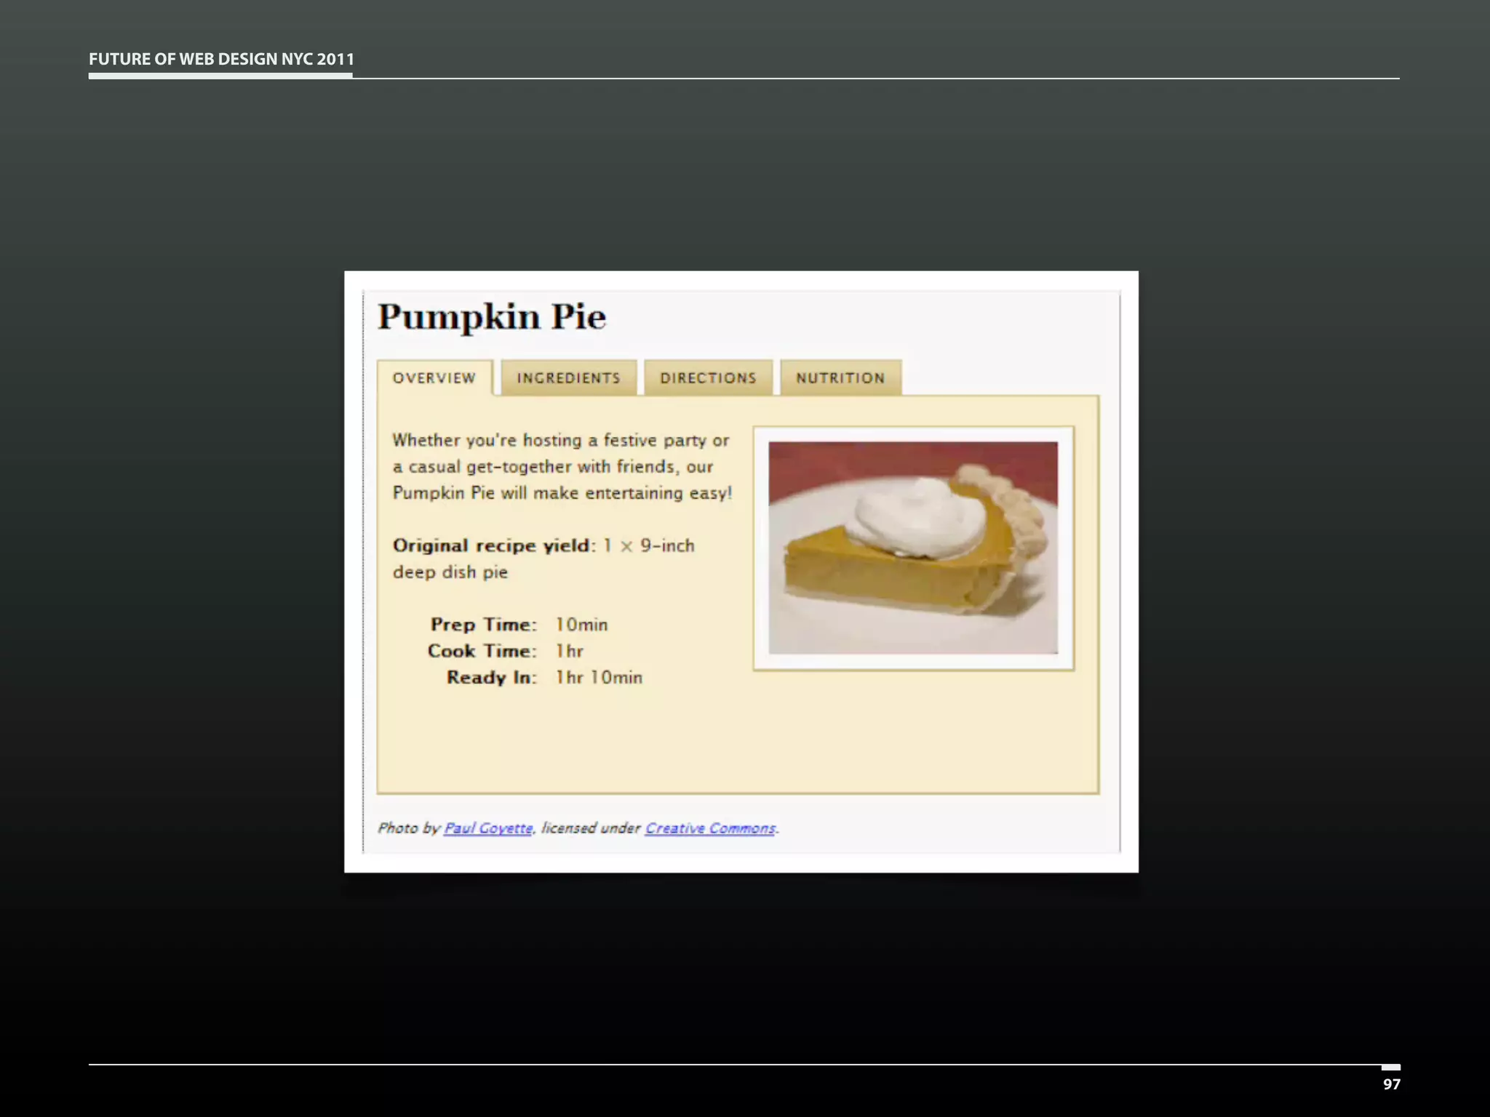The height and width of the screenshot is (1117, 1490).
Task: Click the Cook Time label
Action: [482, 651]
